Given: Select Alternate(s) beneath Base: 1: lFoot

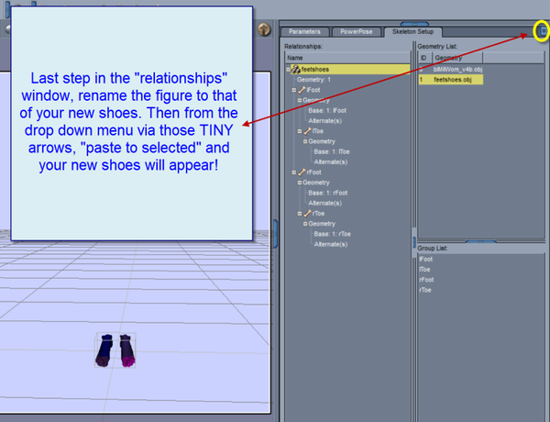Looking at the screenshot, I should point(324,121).
